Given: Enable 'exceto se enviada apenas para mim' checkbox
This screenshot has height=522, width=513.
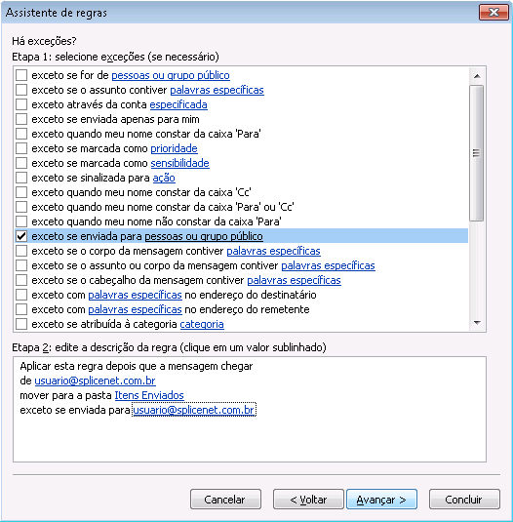Looking at the screenshot, I should click(x=21, y=119).
